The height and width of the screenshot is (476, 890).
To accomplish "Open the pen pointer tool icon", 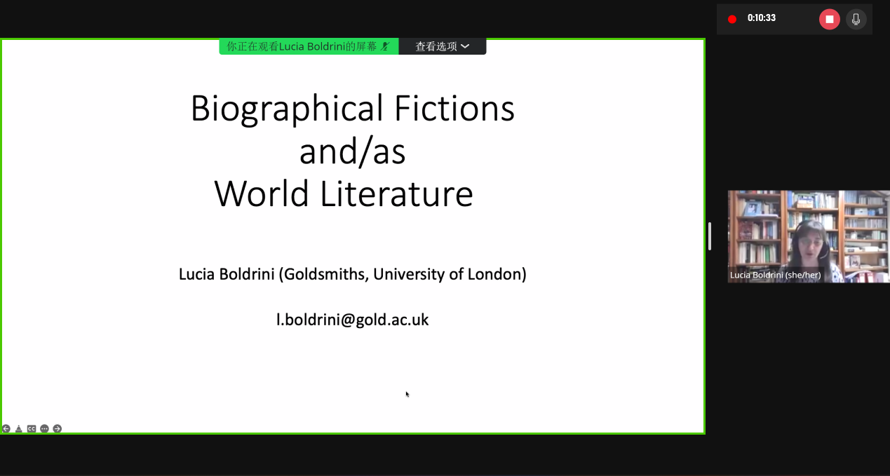I will click(19, 428).
